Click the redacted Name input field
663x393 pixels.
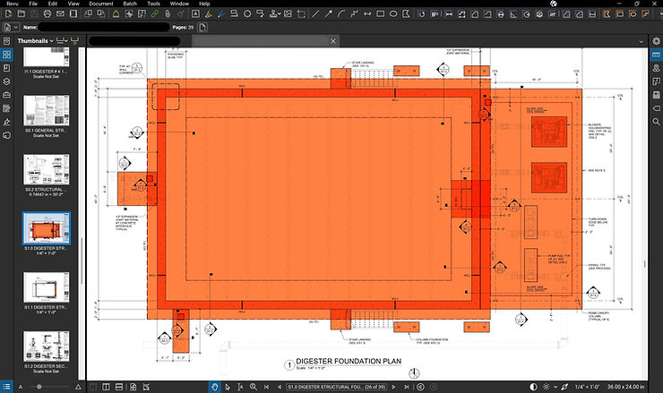coord(104,27)
